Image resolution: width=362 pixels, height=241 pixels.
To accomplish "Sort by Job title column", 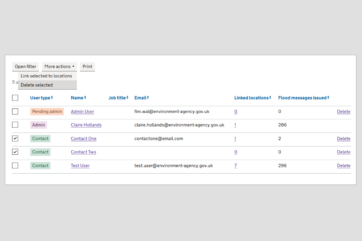I will tap(118, 98).
